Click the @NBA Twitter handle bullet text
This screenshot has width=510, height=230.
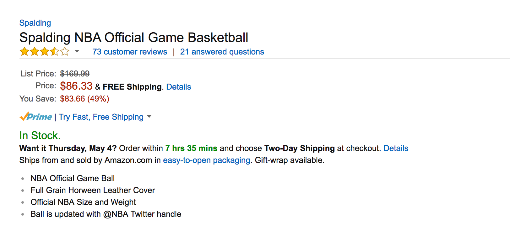(x=106, y=214)
